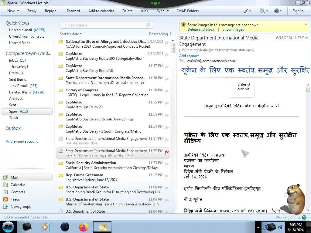The width and height of the screenshot is (311, 233).
Task: Click the Calendar icon in bottom navigation
Action: (5, 185)
